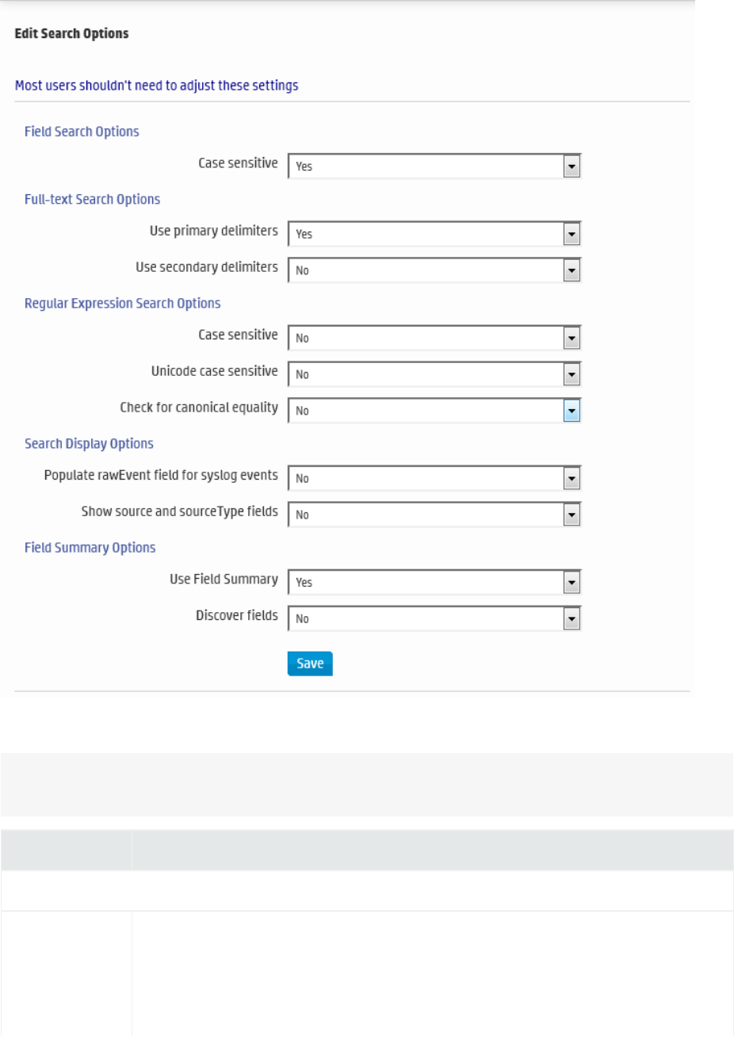Open the Discover fields dropdown

434,618
